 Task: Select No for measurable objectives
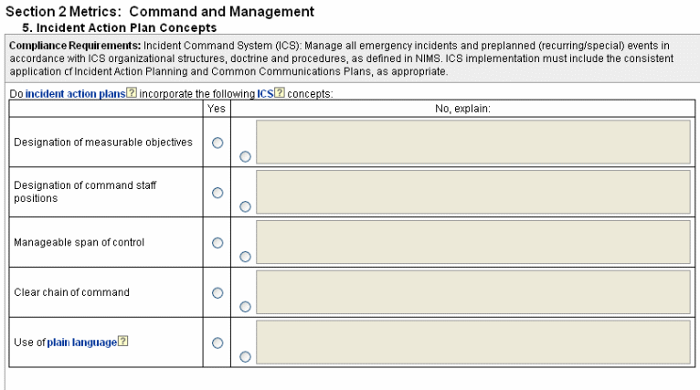point(245,156)
